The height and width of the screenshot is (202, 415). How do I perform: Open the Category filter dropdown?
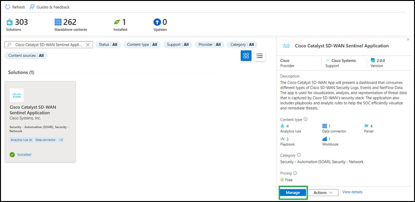coord(242,45)
